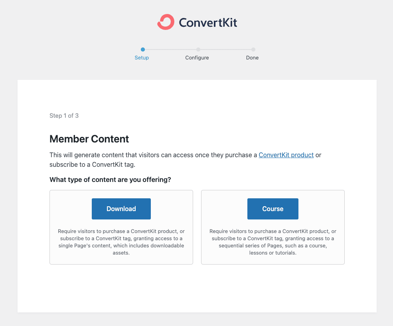The image size is (393, 326).
Task: Select the blue Setup step dot
Action: click(x=143, y=49)
